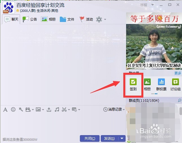182x143 pixels.
Task: Open 消息记录 message history
Action: tap(113, 109)
